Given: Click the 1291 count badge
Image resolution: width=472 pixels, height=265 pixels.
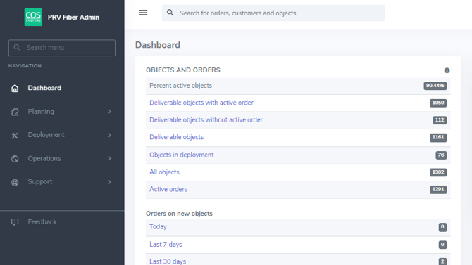Looking at the screenshot, I should (438, 189).
